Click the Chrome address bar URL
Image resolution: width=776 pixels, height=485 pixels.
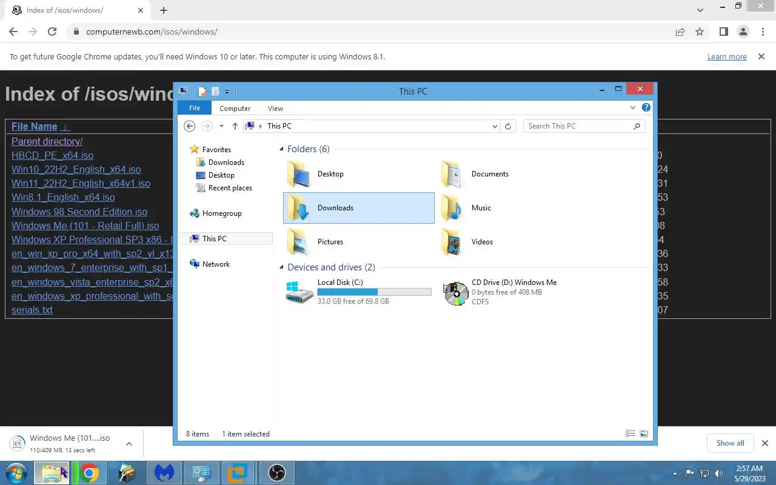coord(152,32)
